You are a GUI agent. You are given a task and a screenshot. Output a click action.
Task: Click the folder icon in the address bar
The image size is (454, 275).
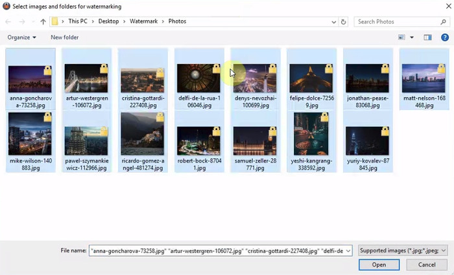pos(56,21)
